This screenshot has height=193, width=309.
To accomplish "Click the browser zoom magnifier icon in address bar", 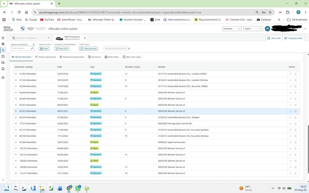I will click(x=257, y=12).
